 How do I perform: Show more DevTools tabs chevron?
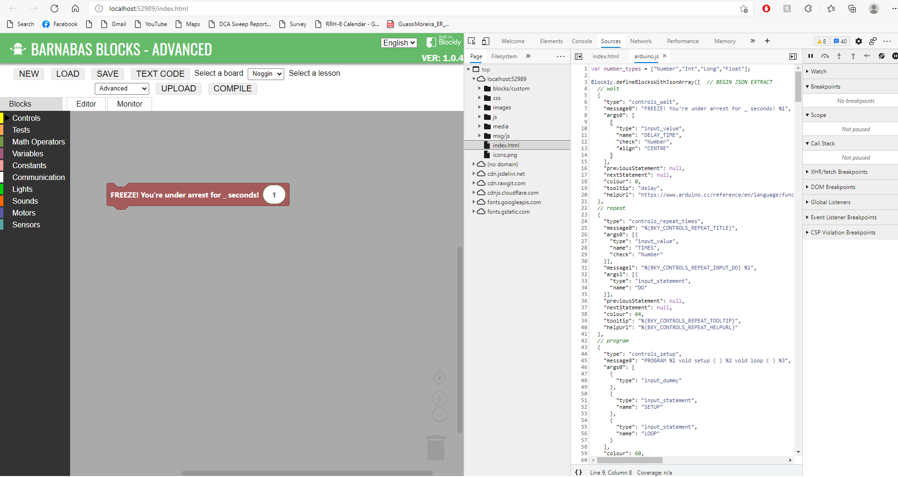pos(753,41)
